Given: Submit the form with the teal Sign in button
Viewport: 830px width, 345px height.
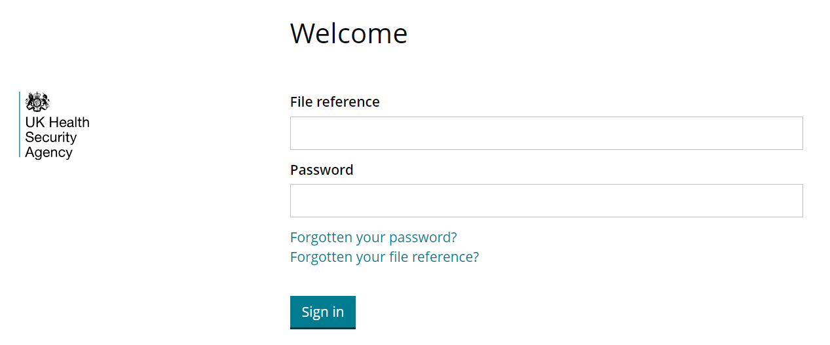Looking at the screenshot, I should [x=322, y=312].
